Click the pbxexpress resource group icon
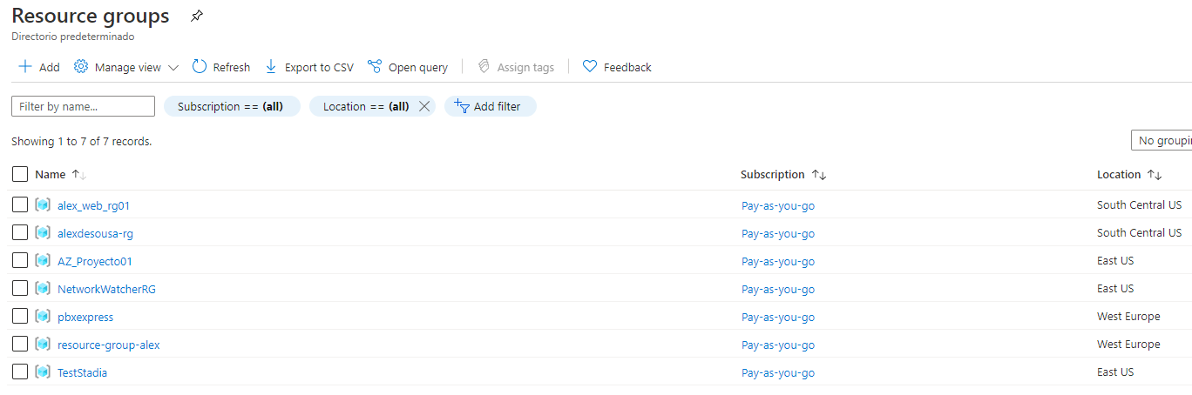 (43, 317)
